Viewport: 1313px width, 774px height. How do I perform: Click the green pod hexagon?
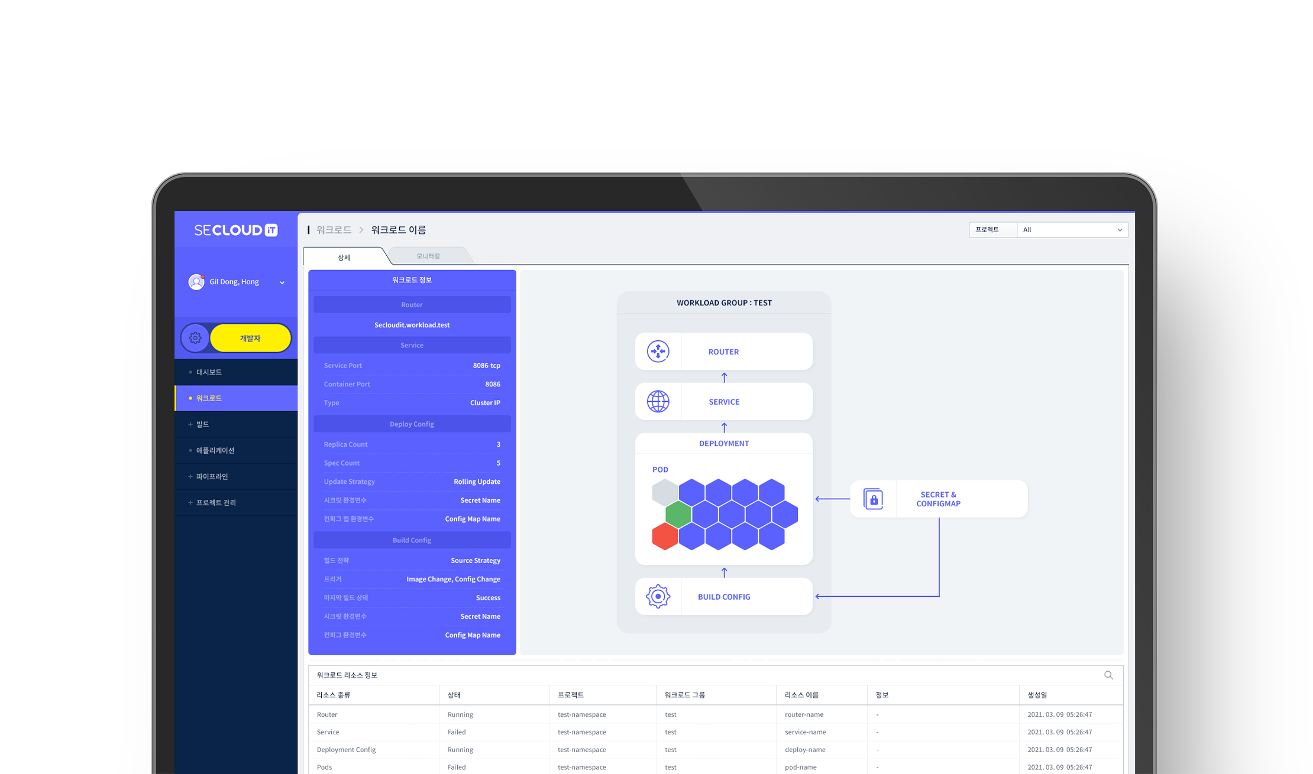tap(678, 514)
